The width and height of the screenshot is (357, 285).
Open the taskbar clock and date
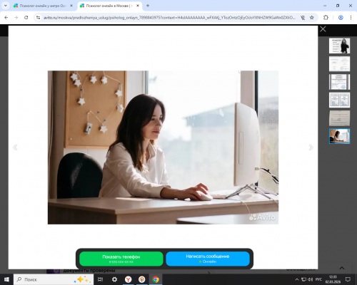coord(333,279)
